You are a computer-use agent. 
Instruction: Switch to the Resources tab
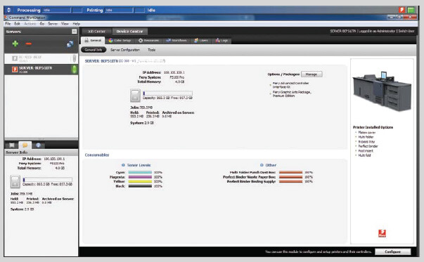pyautogui.click(x=148, y=41)
